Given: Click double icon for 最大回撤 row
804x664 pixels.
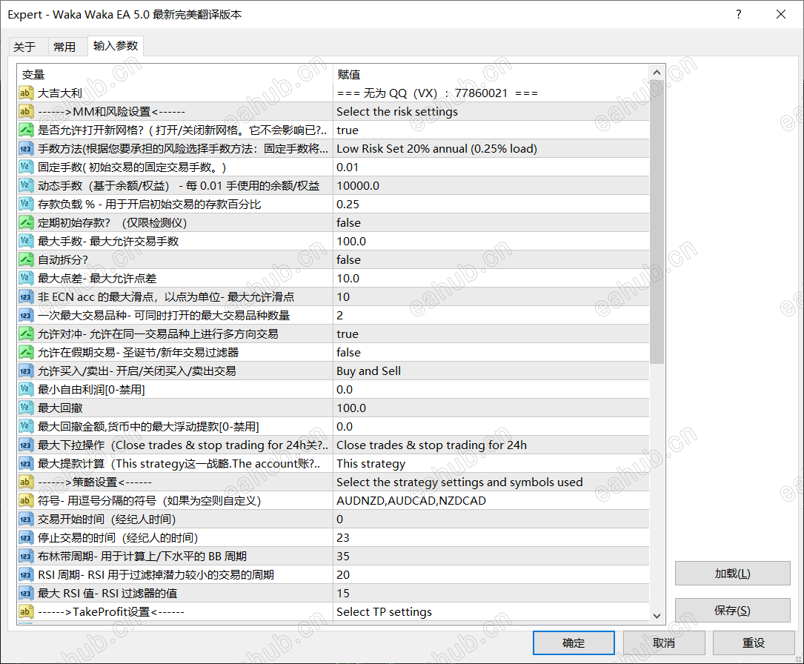Looking at the screenshot, I should [26, 408].
